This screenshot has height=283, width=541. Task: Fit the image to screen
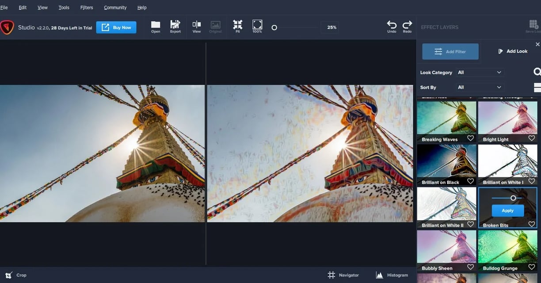(x=238, y=27)
